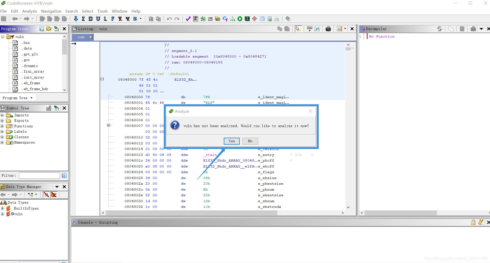Click the 'L' next label navigation icon
Viewport: 490px width, 263px height.
105,19
